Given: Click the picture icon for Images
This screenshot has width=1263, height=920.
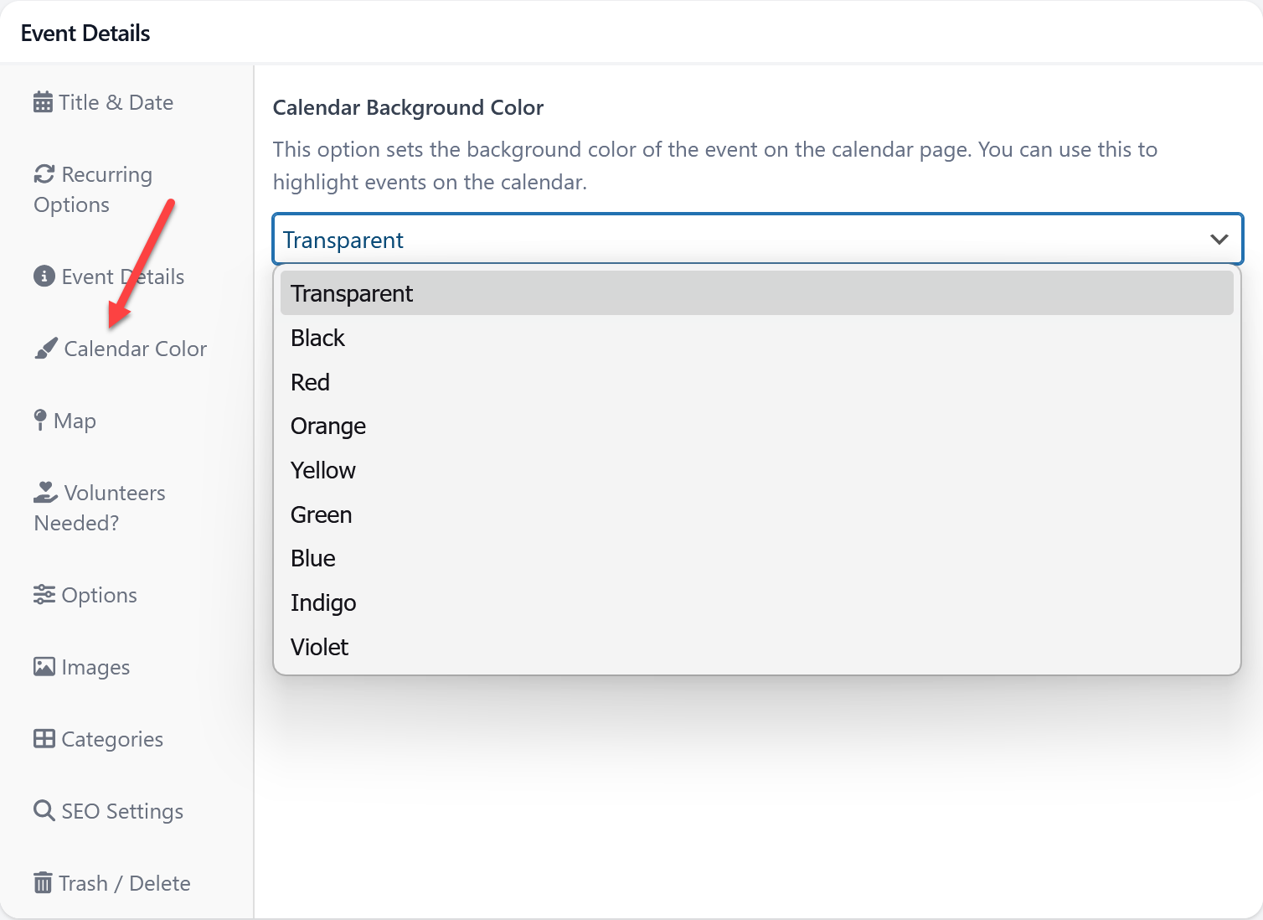Looking at the screenshot, I should click(44, 667).
